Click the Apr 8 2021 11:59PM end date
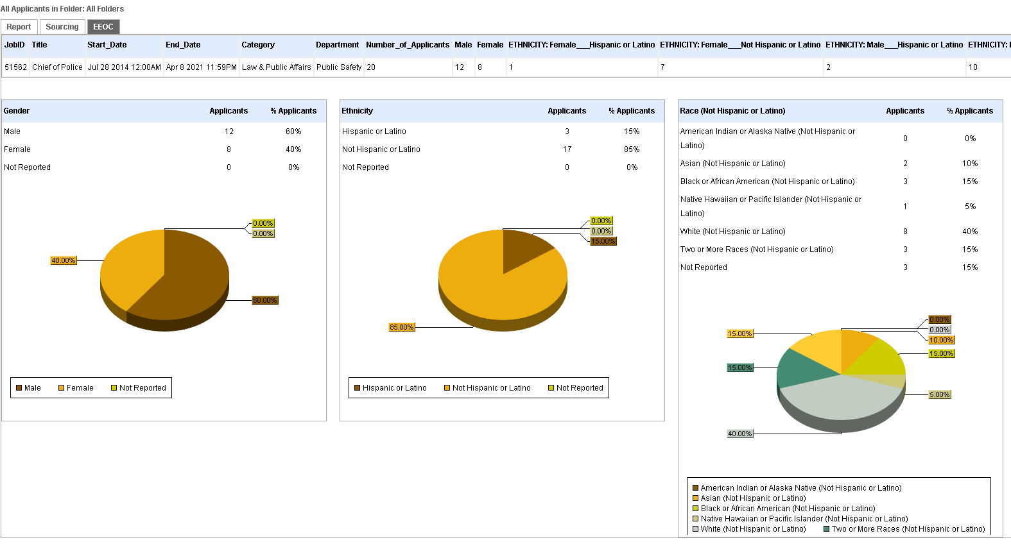Screen dimensions: 1011x549 point(202,67)
